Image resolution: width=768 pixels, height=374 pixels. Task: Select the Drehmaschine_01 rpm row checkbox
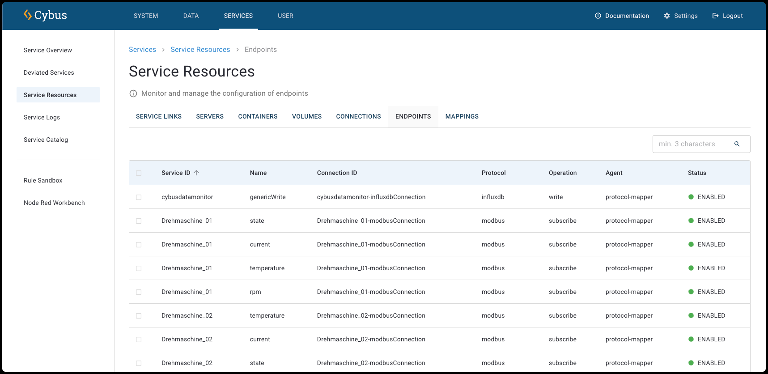click(x=139, y=292)
